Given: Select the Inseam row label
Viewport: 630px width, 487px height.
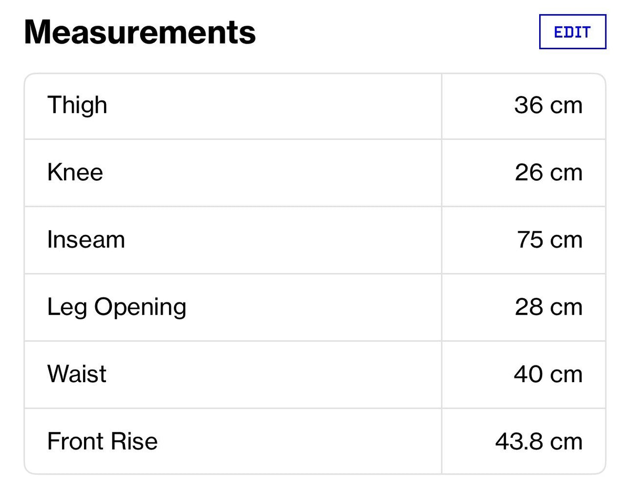Looking at the screenshot, I should click(x=86, y=240).
